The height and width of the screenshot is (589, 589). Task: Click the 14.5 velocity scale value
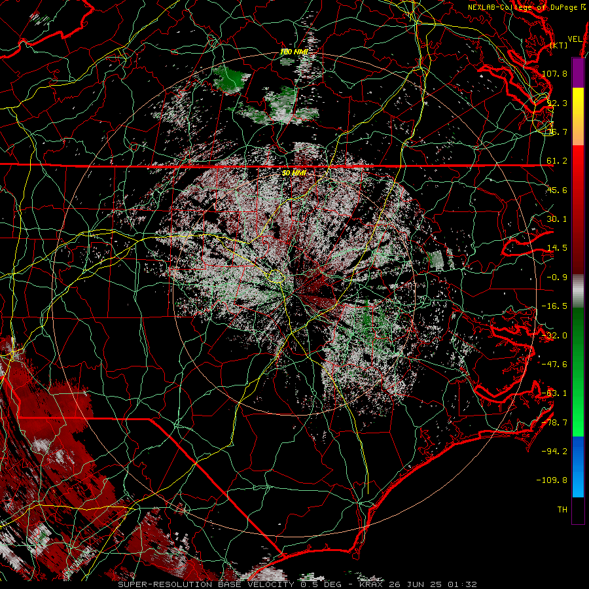click(557, 248)
